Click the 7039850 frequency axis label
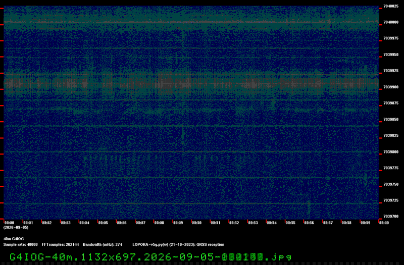This screenshot has width=404, height=265. point(390,120)
